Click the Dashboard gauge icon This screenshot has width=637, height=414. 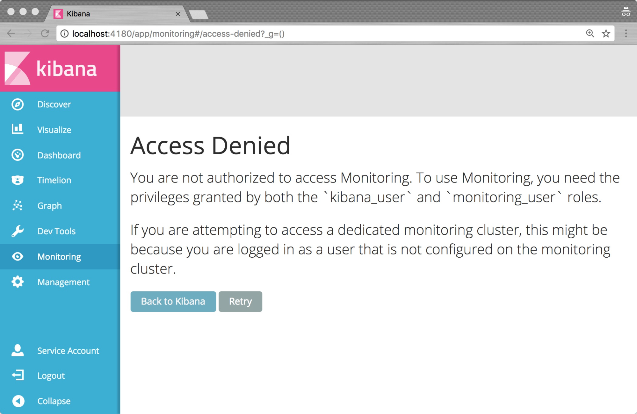tap(18, 155)
